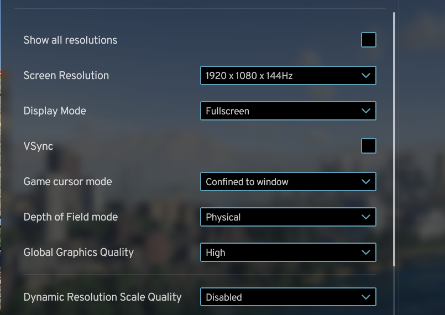
Task: Click the chevron arrow in Screen Resolution box
Action: pos(365,76)
